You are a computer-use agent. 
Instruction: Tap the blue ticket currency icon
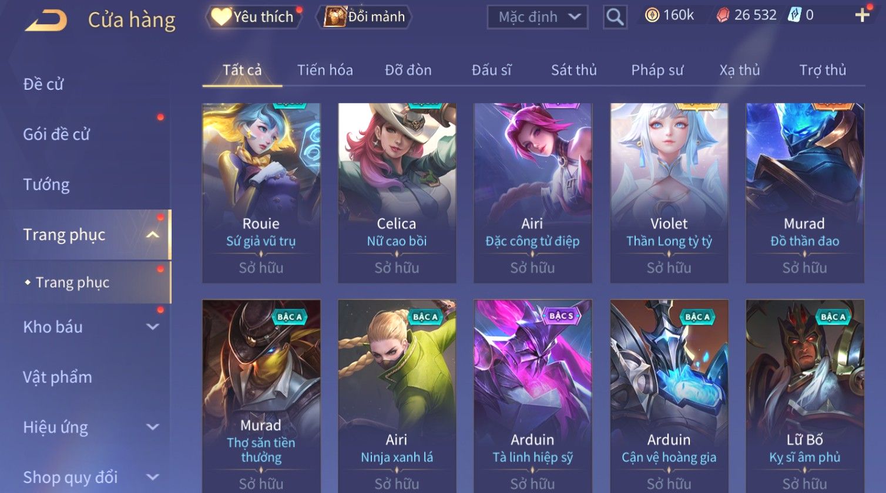tap(794, 15)
